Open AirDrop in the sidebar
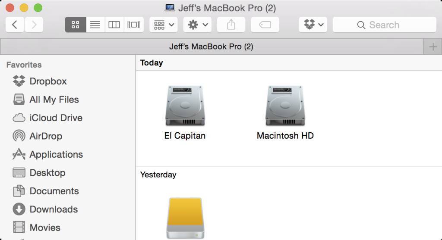The image size is (442, 240). point(38,136)
